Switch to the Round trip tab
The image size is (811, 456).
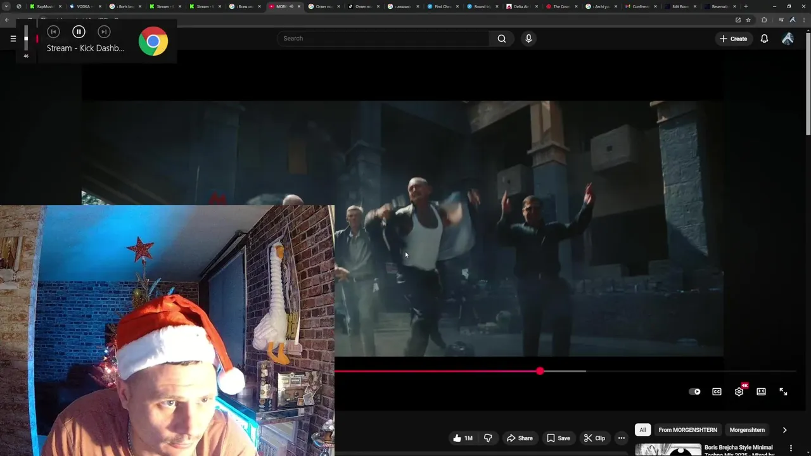[x=483, y=6]
